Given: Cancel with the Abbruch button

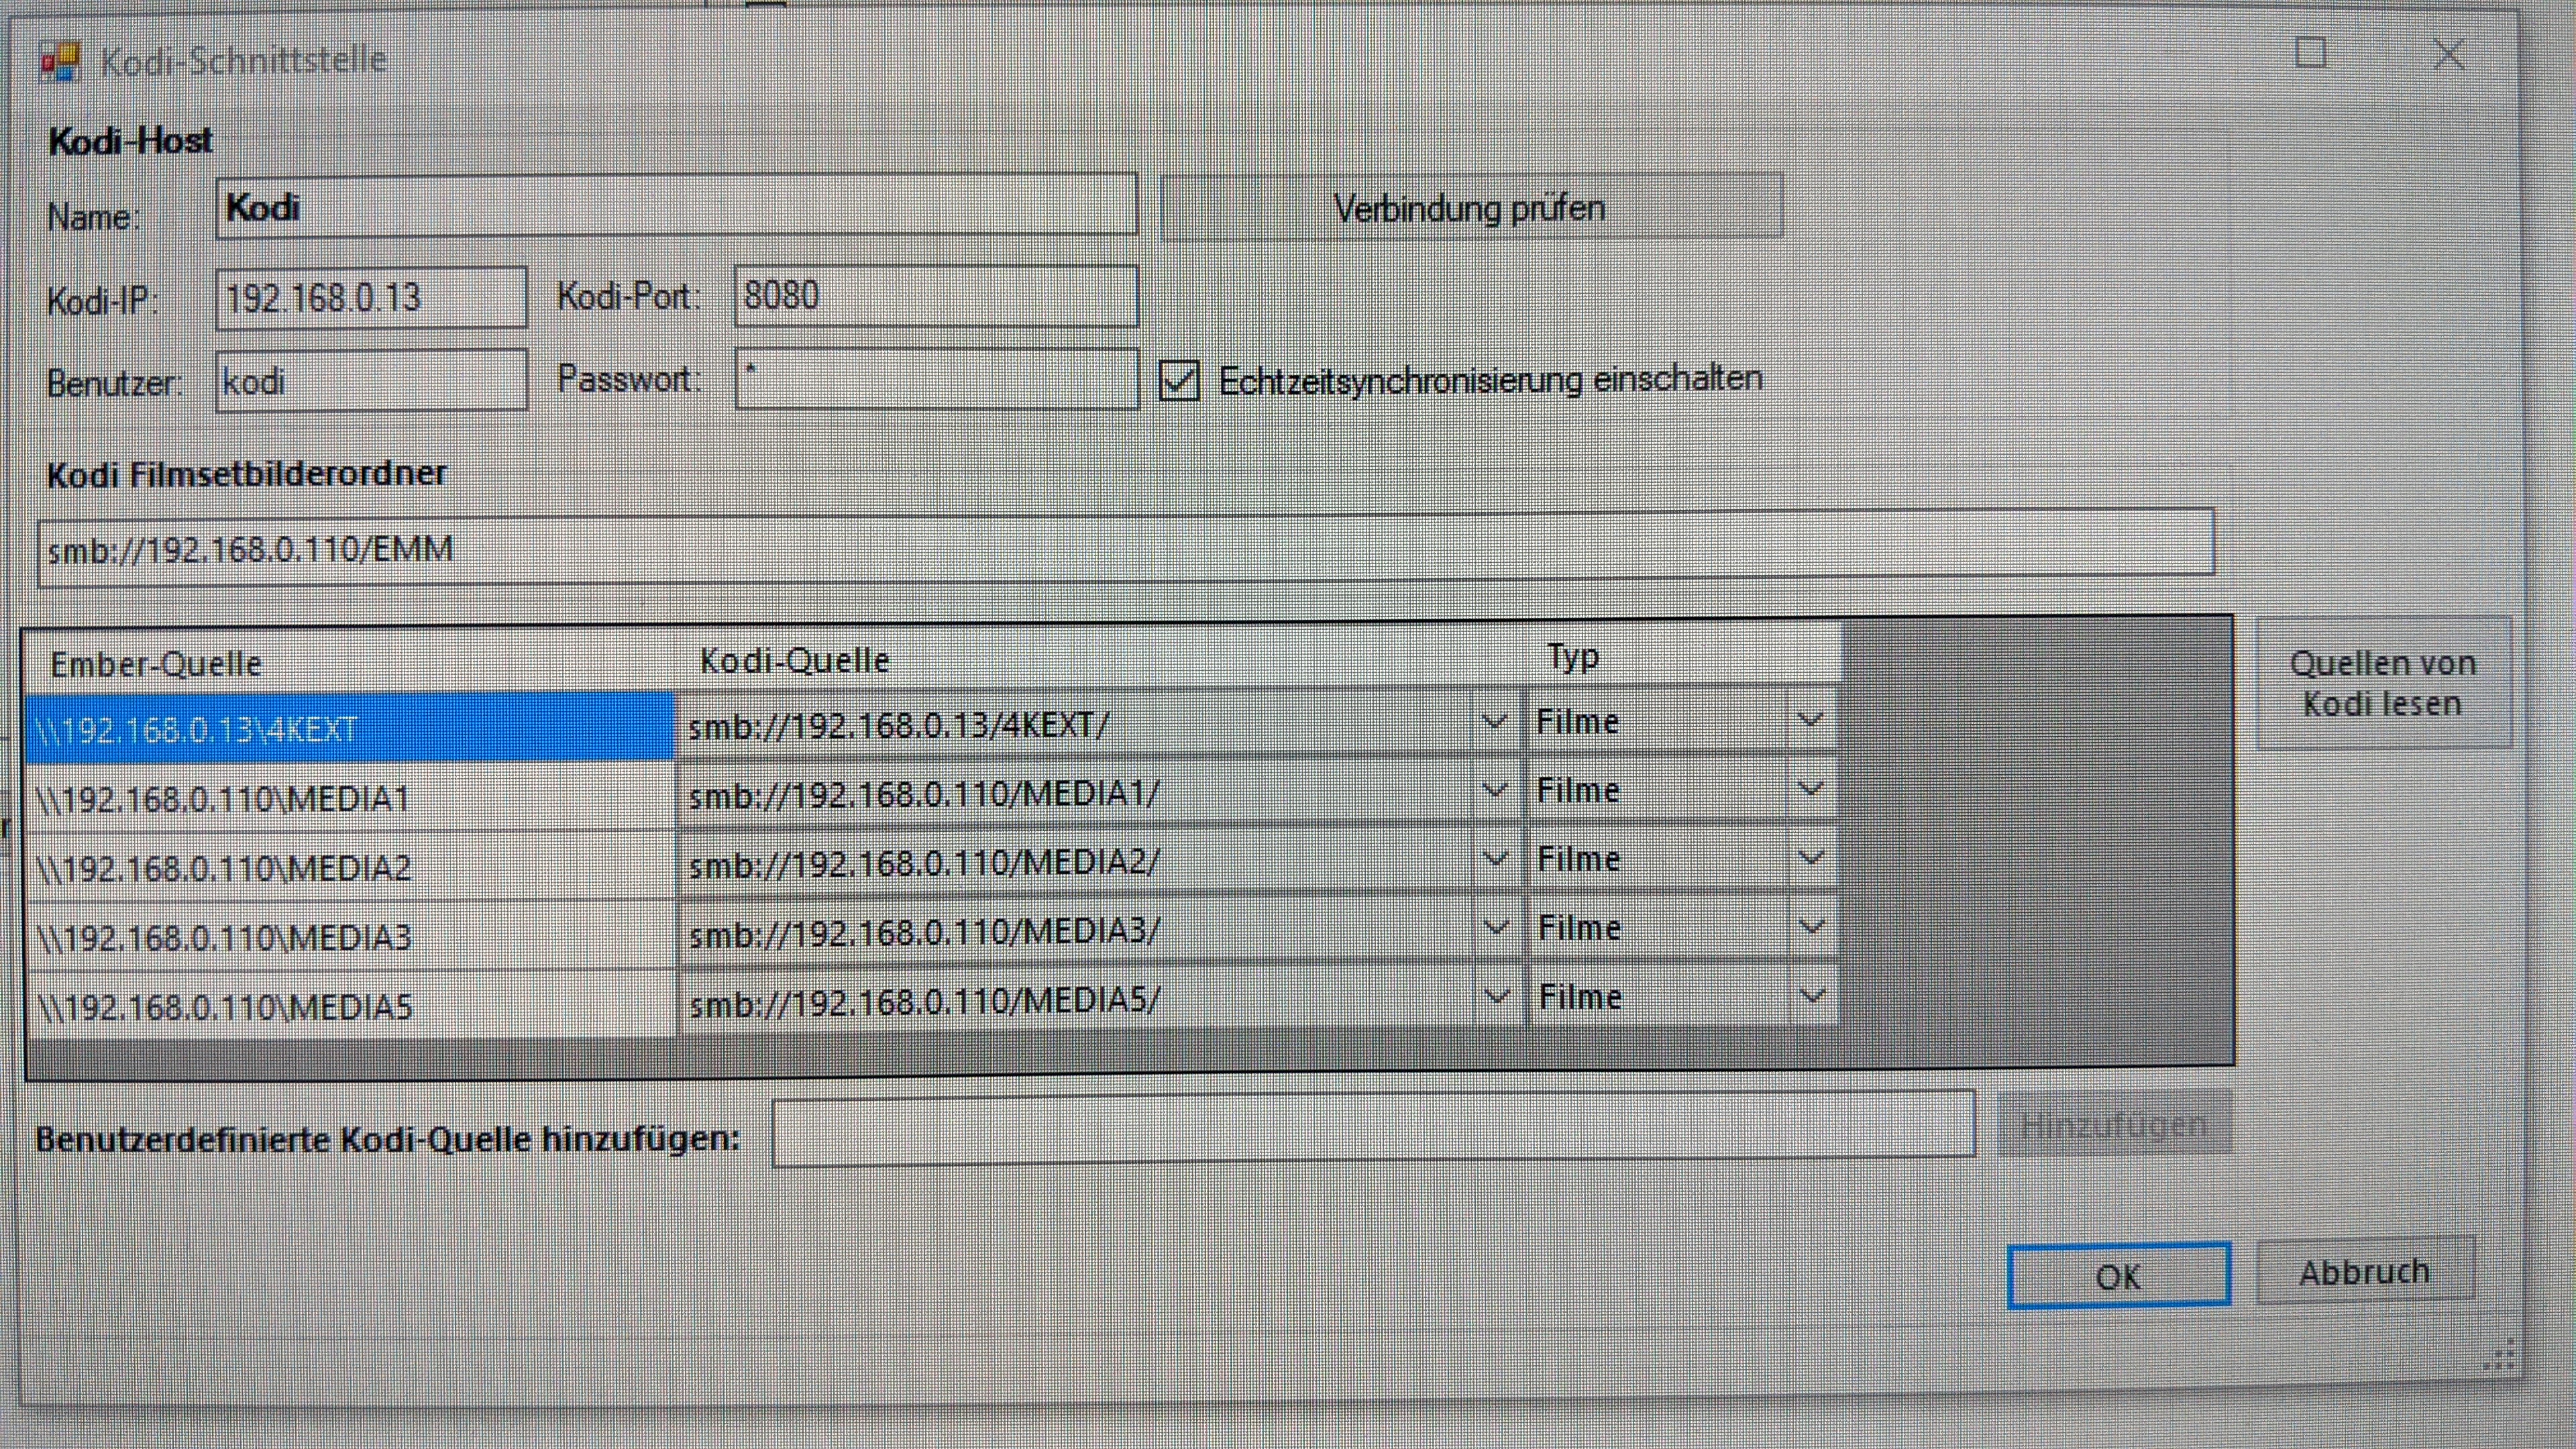Looking at the screenshot, I should 2365,1271.
